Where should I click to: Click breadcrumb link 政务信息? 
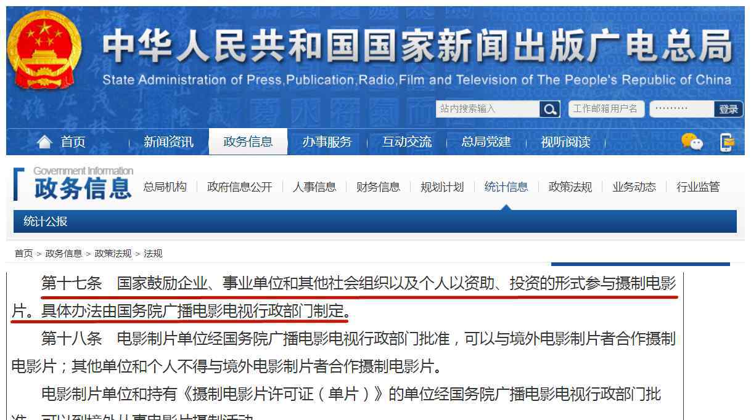point(64,253)
